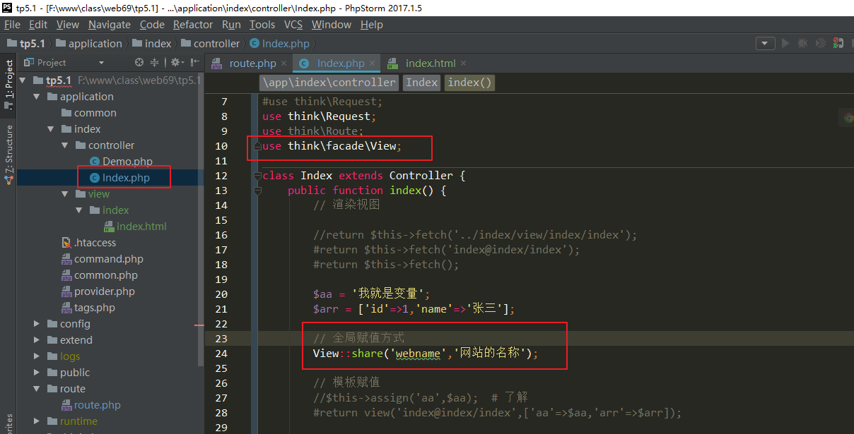The image size is (854, 434).
Task: Toggle listening for PHP debug connections
Action: pyautogui.click(x=838, y=43)
